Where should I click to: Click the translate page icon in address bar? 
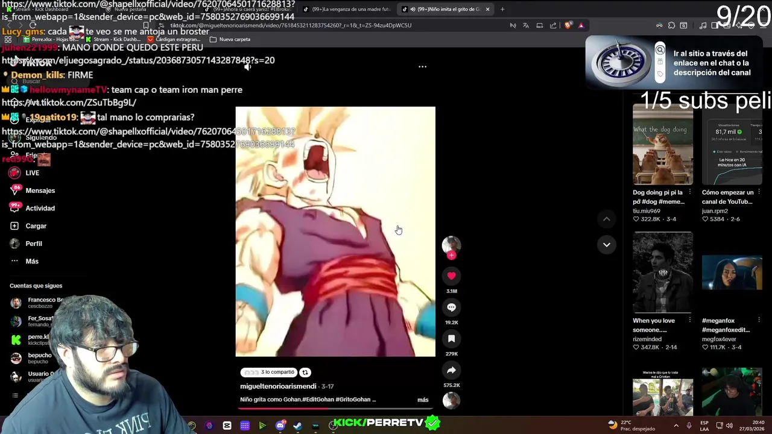point(526,25)
